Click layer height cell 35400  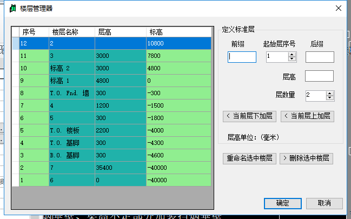click(x=121, y=168)
